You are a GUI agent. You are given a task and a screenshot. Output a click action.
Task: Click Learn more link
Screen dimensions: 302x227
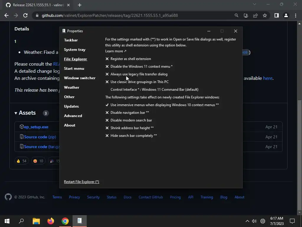pyautogui.click(x=116, y=51)
